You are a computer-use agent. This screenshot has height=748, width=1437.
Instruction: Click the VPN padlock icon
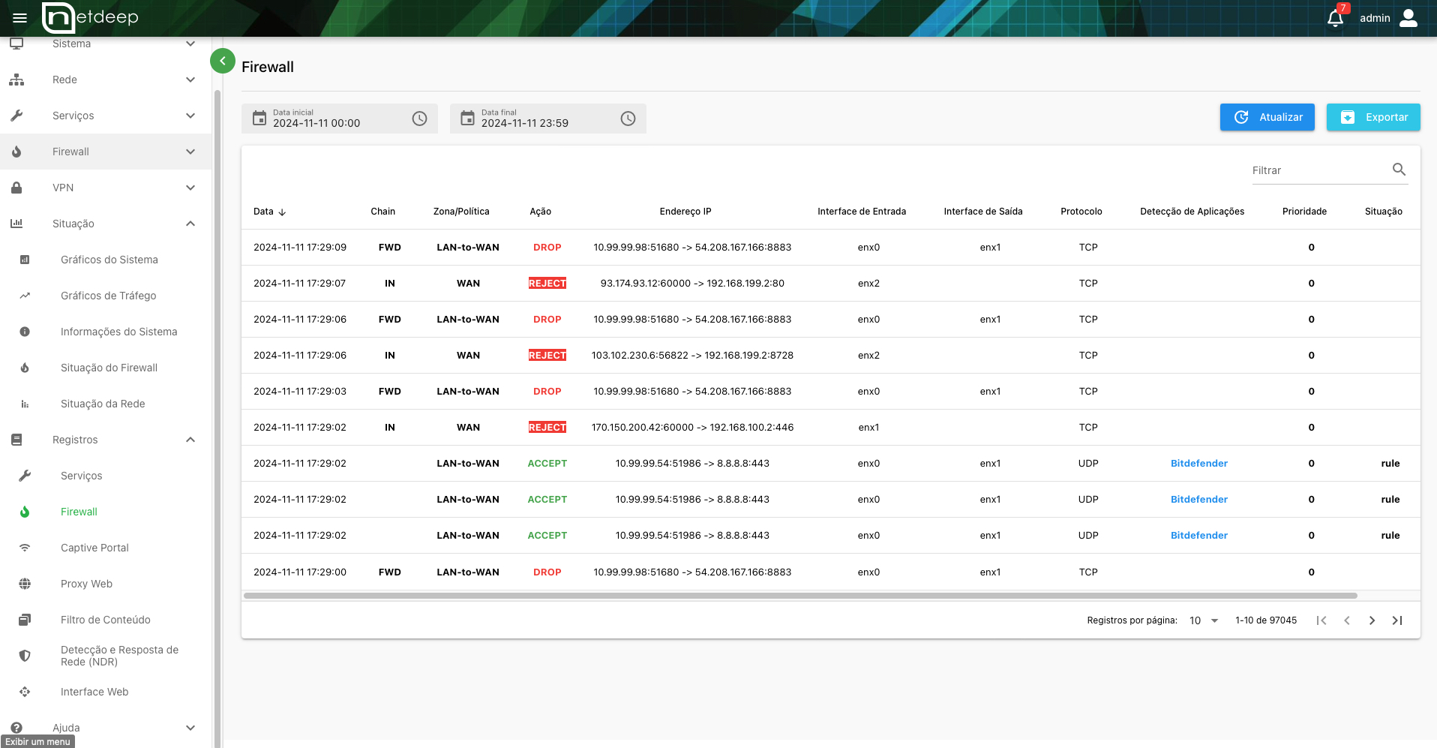[x=16, y=188]
